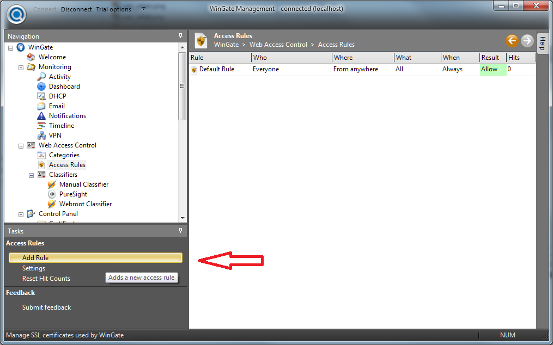553x345 pixels.
Task: Open the toolbar dropdown arrow beside Trial options
Action: pos(143,9)
